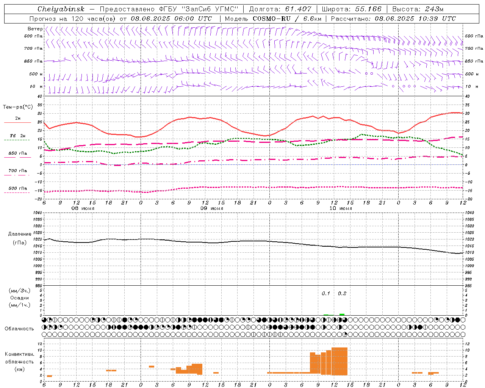Click the 500 гПа temperature legend label

click(18, 188)
